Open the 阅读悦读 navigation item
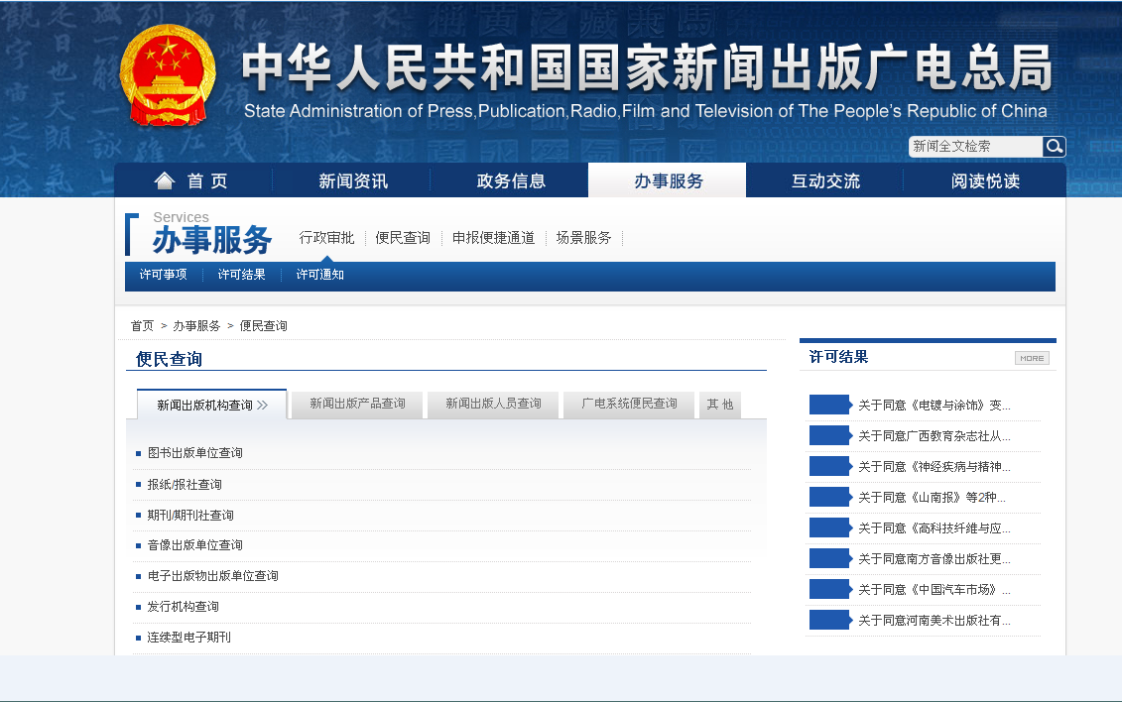The image size is (1122, 702). click(985, 180)
